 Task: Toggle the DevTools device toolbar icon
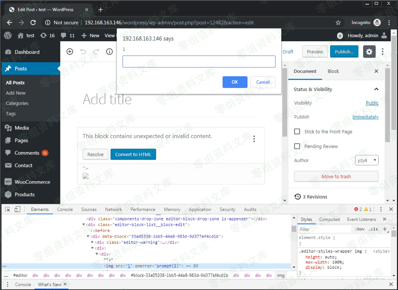(x=17, y=209)
